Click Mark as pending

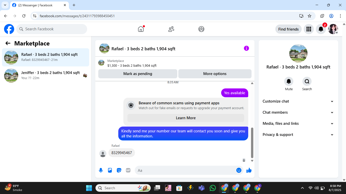(138, 74)
